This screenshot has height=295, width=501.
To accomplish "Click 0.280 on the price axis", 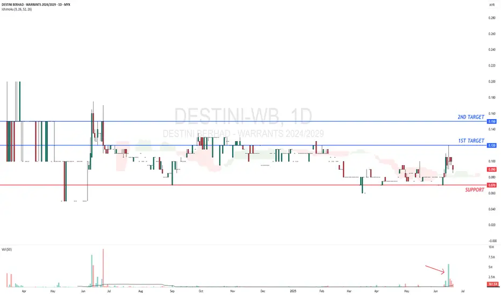I will pyautogui.click(x=492, y=18).
